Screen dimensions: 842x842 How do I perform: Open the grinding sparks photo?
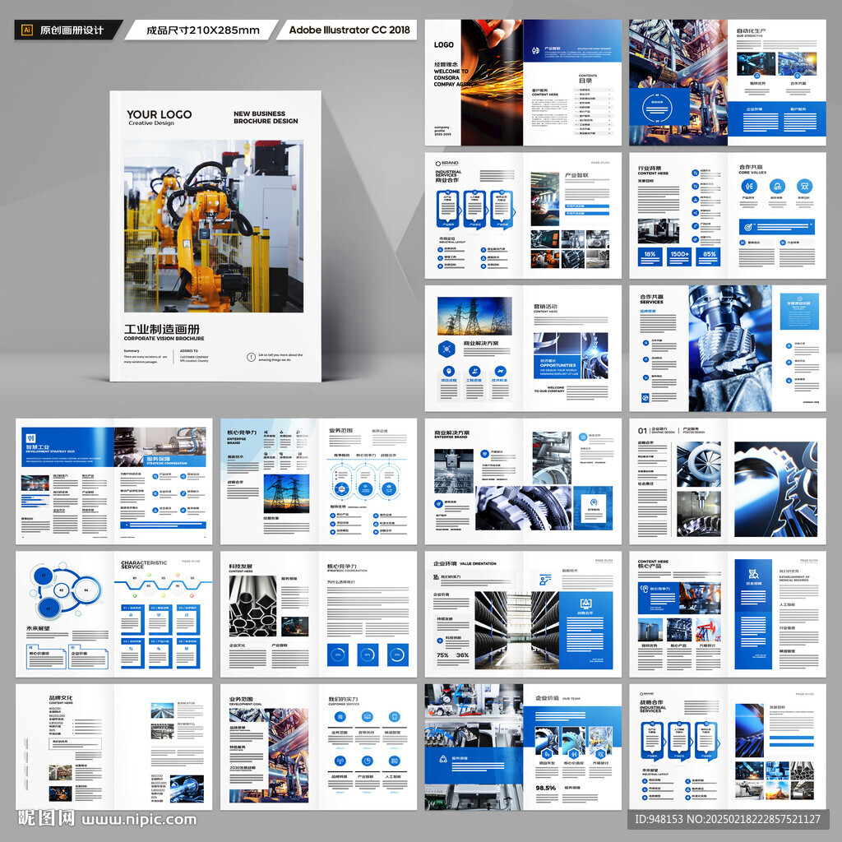coord(492,83)
